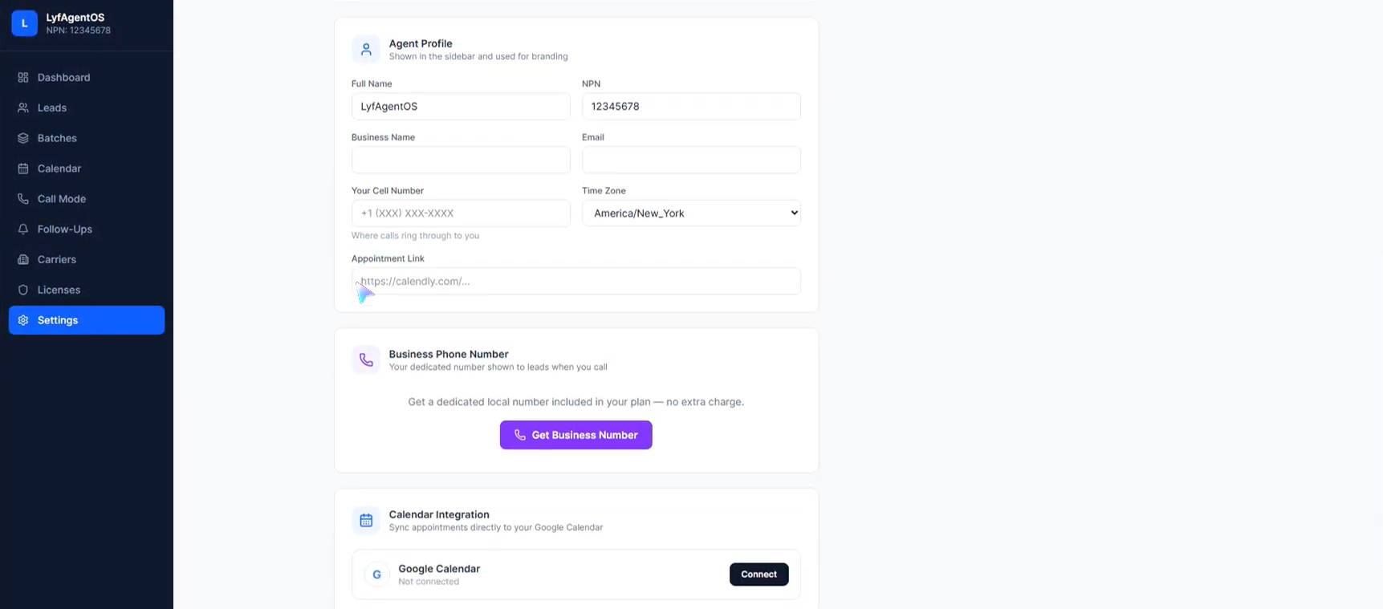Open Dashboard via its grid icon
The width and height of the screenshot is (1383, 609).
[23, 77]
